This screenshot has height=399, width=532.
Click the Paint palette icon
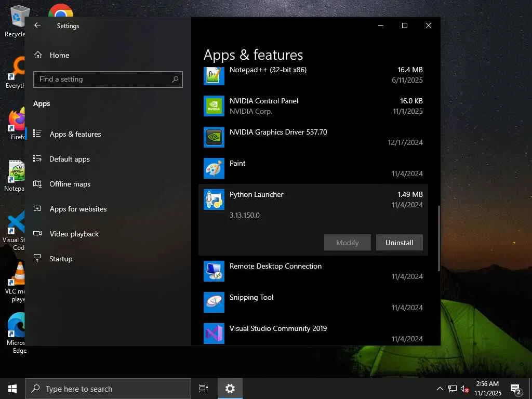214,168
